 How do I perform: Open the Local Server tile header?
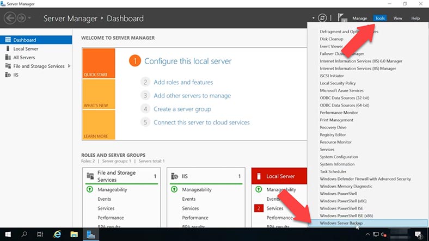click(279, 176)
